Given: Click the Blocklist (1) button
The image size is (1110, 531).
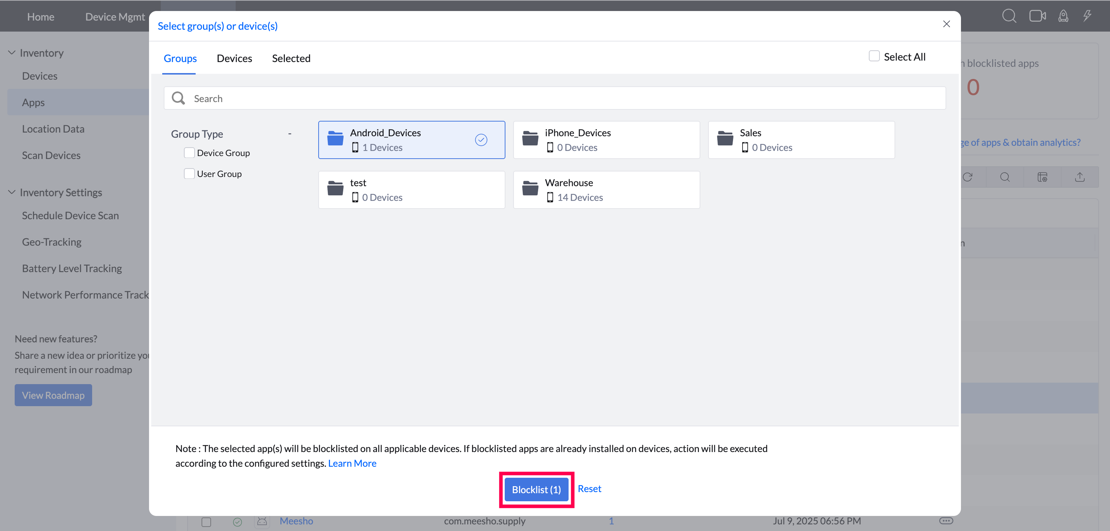Looking at the screenshot, I should point(536,490).
